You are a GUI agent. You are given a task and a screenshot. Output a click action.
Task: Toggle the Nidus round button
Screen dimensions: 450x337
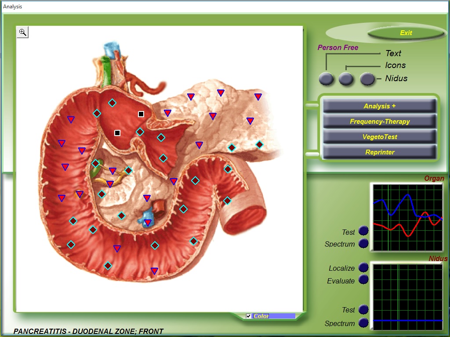pos(367,79)
